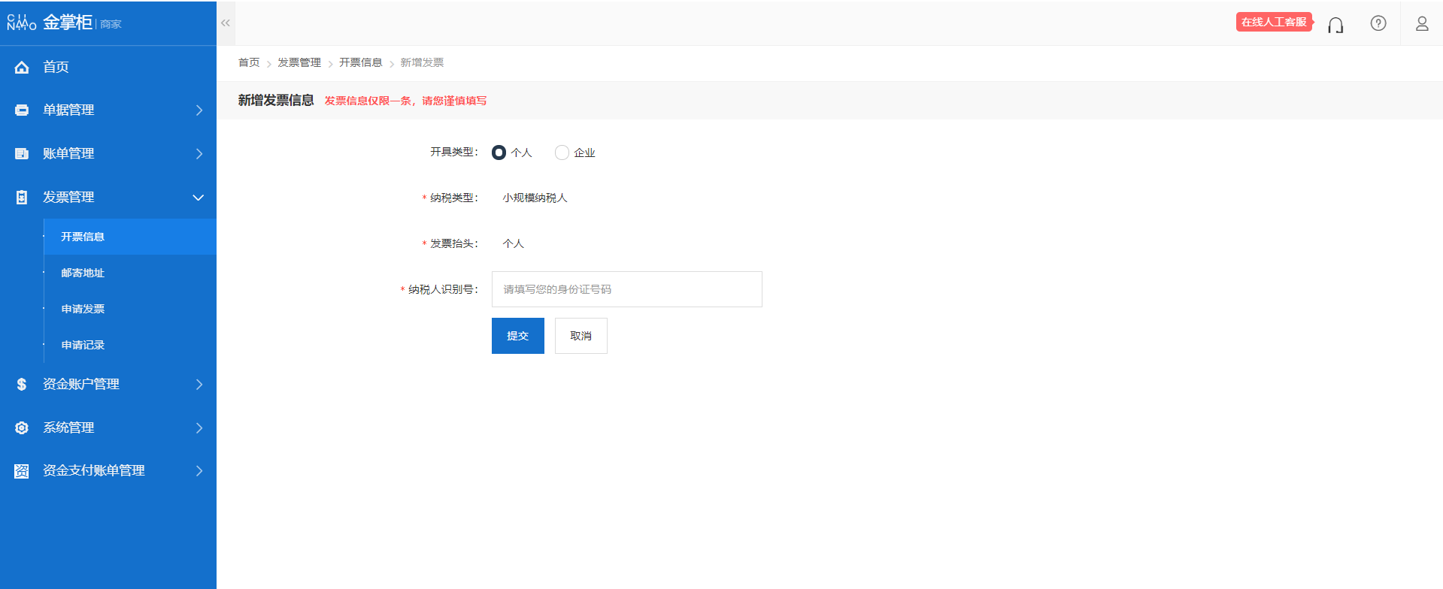Viewport: 1443px width, 589px height.
Task: Click the red 在线人工客服 badge
Action: pyautogui.click(x=1275, y=22)
